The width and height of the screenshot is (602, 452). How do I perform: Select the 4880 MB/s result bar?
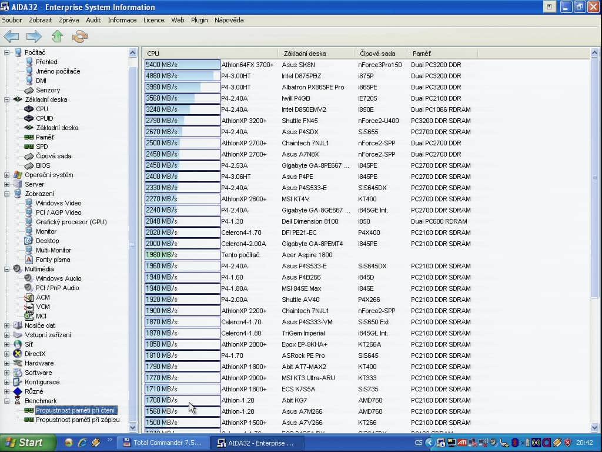tap(182, 76)
